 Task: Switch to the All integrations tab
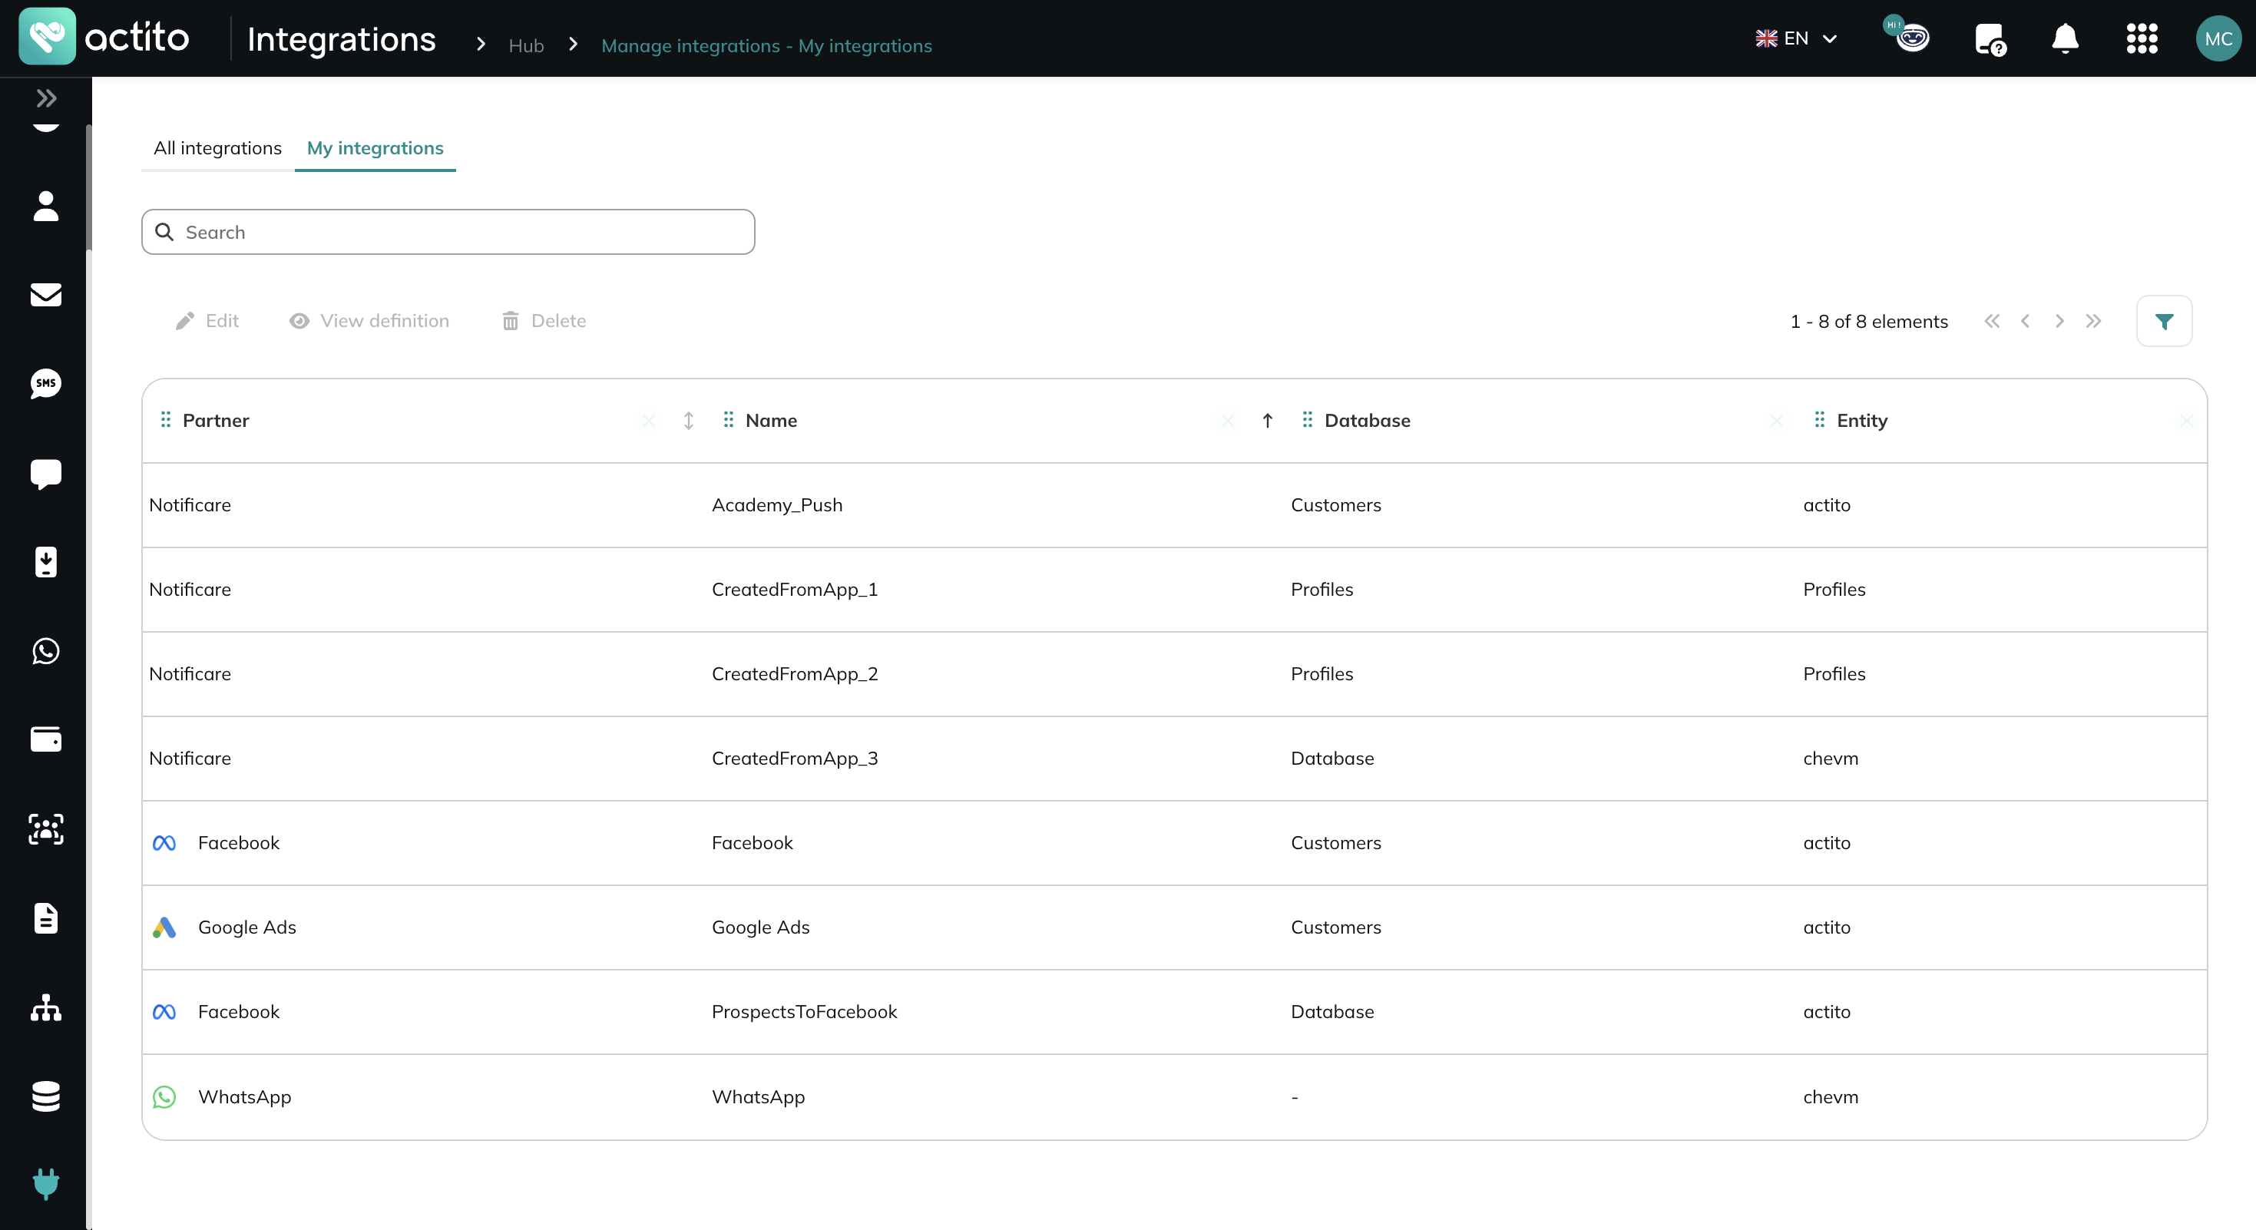click(217, 148)
